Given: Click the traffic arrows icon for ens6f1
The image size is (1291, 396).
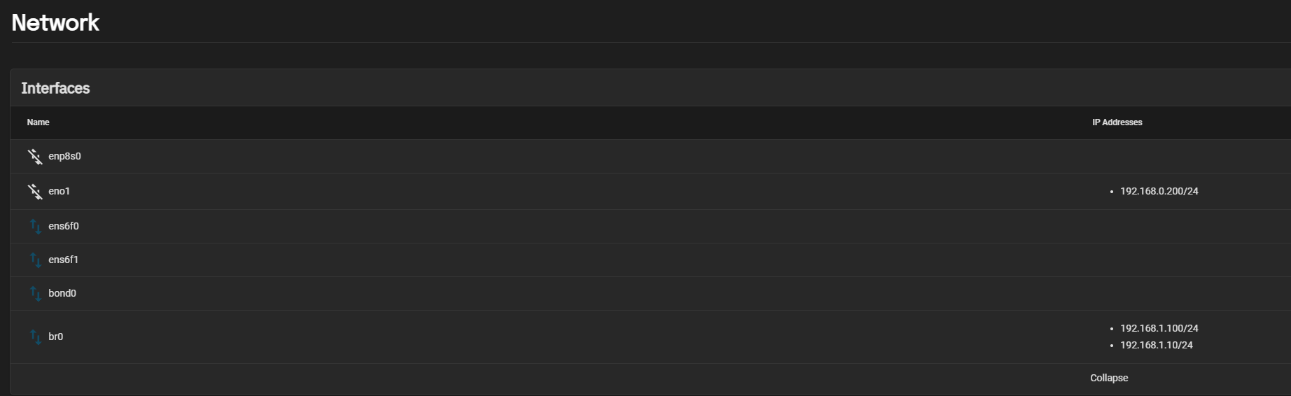Looking at the screenshot, I should pos(35,260).
